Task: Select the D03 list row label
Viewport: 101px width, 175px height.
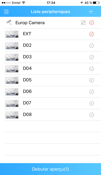Action: click(x=27, y=57)
